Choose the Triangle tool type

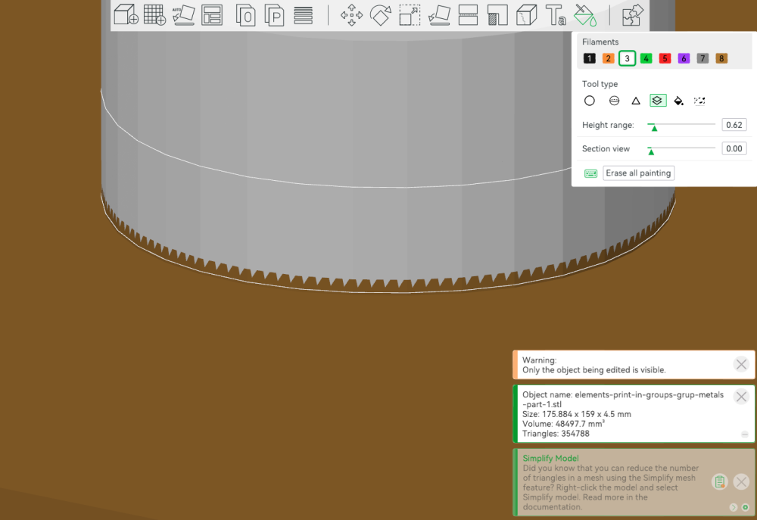click(x=636, y=101)
